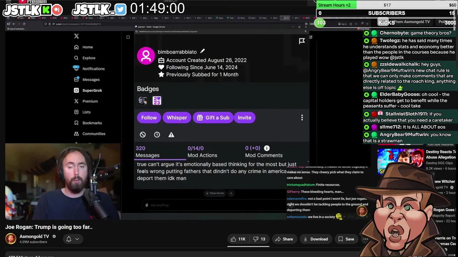Click the recording icon in top overlay
The height and width of the screenshot is (257, 458).
point(57,10)
